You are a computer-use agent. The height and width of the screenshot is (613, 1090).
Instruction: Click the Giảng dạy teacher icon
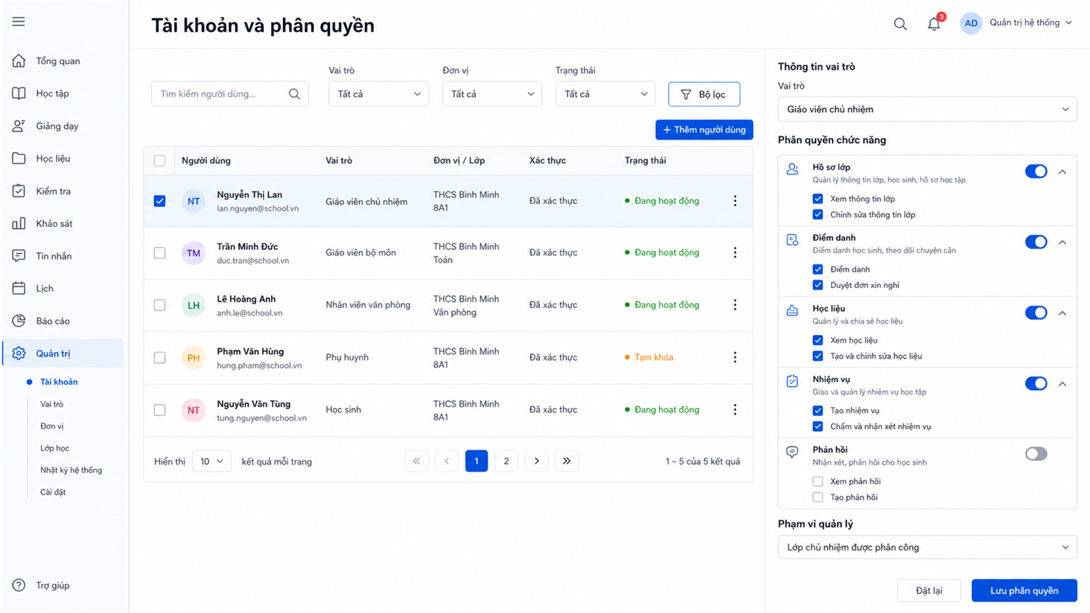pyautogui.click(x=19, y=126)
